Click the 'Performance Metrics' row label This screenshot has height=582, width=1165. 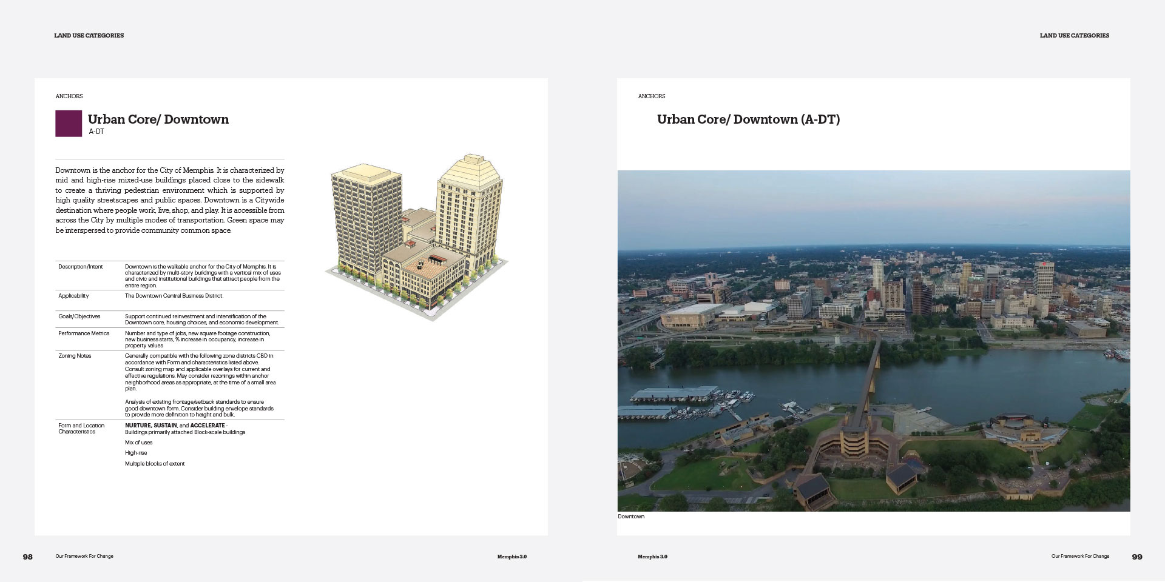[x=84, y=333]
